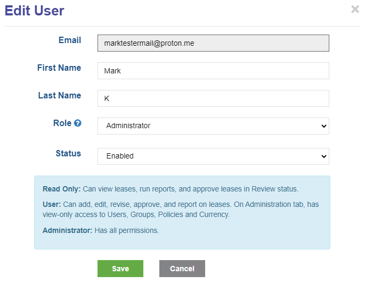Open the Role dropdown showing Administrator
This screenshot has height=292, width=365.
213,126
